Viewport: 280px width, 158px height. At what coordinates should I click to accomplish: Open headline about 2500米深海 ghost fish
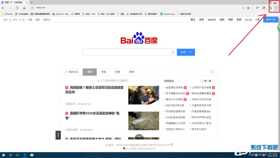[92, 115]
